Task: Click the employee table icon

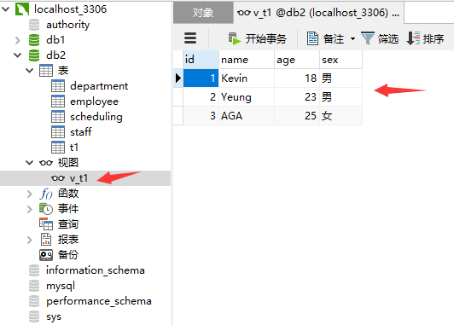Action: coord(58,102)
